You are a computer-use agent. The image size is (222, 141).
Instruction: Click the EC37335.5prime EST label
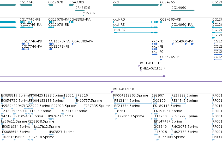[x=97, y=106]
